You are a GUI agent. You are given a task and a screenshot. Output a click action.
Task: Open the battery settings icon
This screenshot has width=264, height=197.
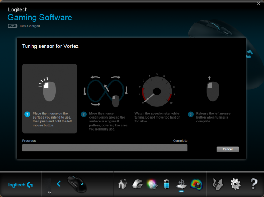166,184
